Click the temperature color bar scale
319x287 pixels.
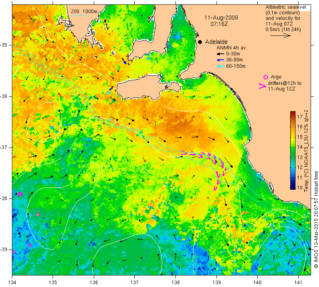click(293, 150)
